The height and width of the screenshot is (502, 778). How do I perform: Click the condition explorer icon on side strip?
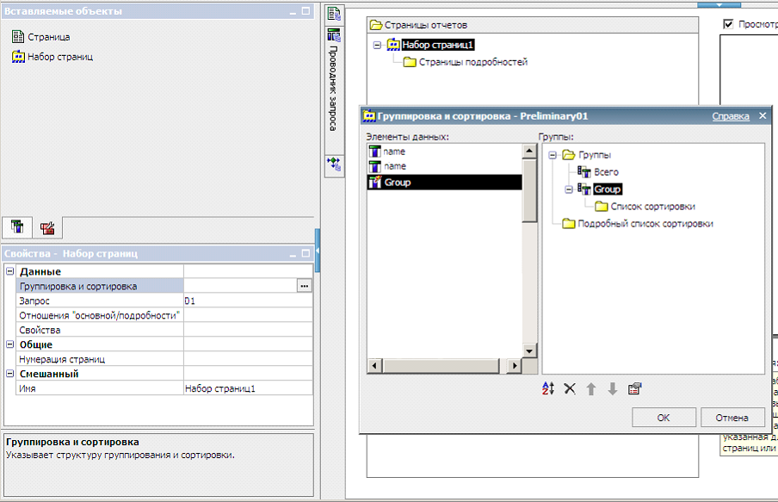(x=333, y=164)
